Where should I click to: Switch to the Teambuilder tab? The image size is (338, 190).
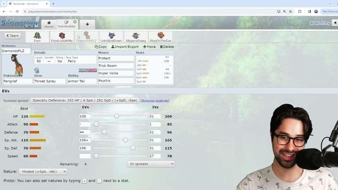pos(66,24)
